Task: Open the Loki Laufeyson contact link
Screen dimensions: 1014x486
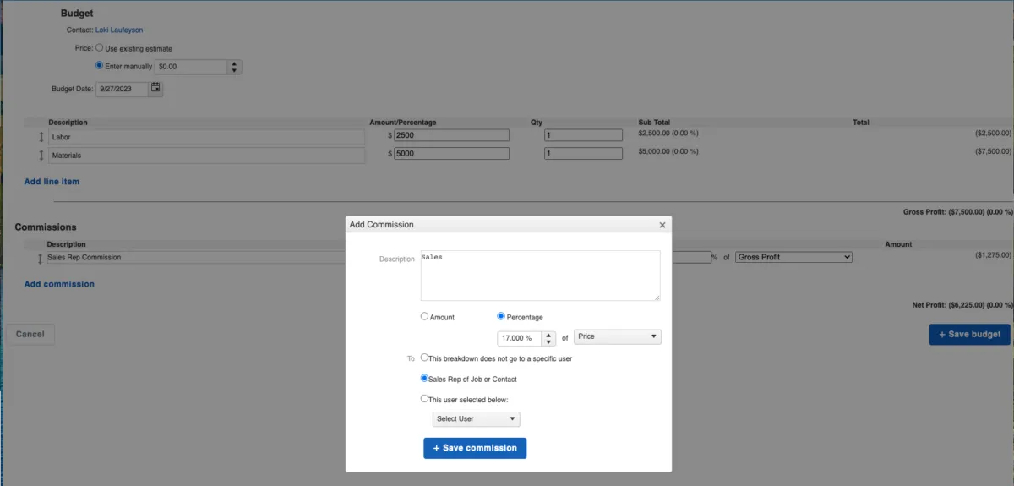Action: coord(119,30)
